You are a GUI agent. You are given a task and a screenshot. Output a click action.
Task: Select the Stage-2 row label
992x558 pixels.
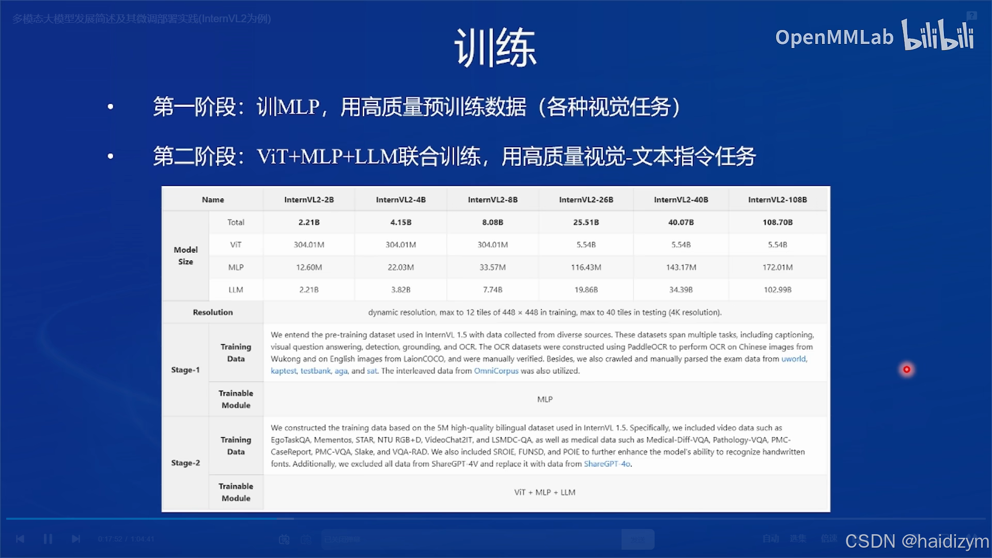[x=185, y=463]
